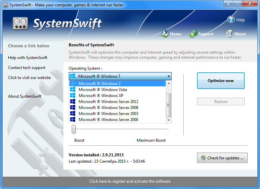Open the Home menu label
Screen dimensions: 260x189
[x=176, y=34]
